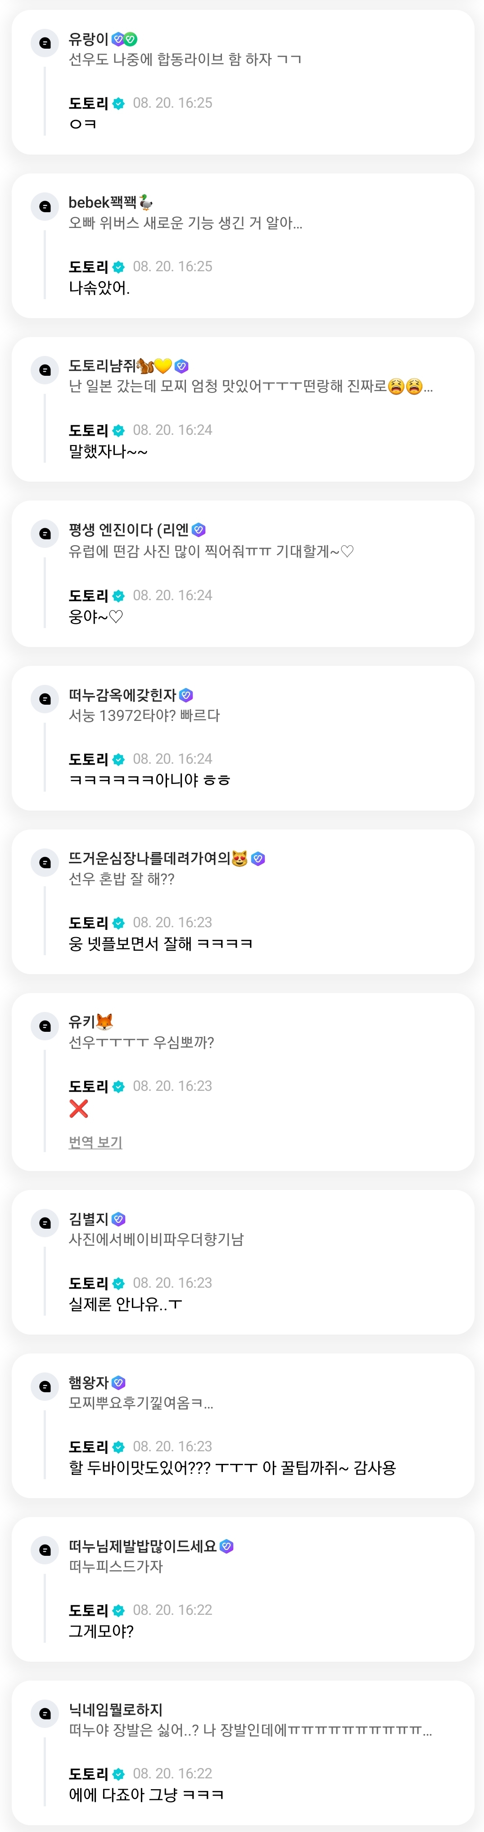Screen dimensions: 484x1832
Task: Click the avatar next to 닉네임뭘로하지
Action: (x=45, y=1713)
